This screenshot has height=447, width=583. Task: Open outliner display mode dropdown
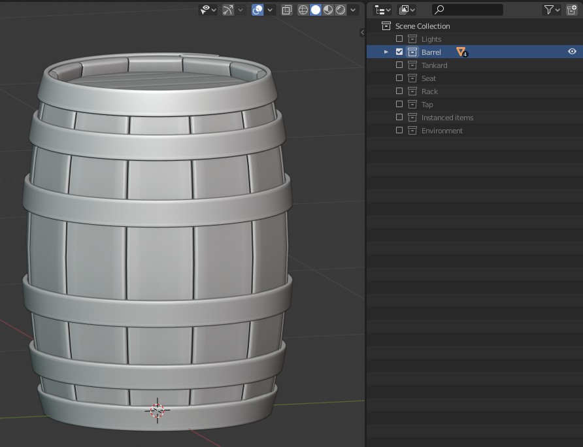pos(382,10)
